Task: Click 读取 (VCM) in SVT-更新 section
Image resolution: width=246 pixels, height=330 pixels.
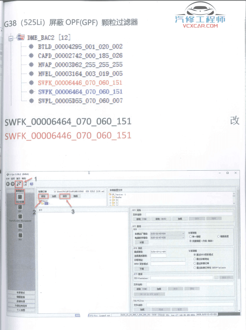Action: pyautogui.click(x=142, y=289)
